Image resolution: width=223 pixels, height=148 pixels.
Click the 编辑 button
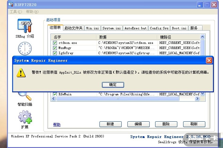(x=138, y=124)
